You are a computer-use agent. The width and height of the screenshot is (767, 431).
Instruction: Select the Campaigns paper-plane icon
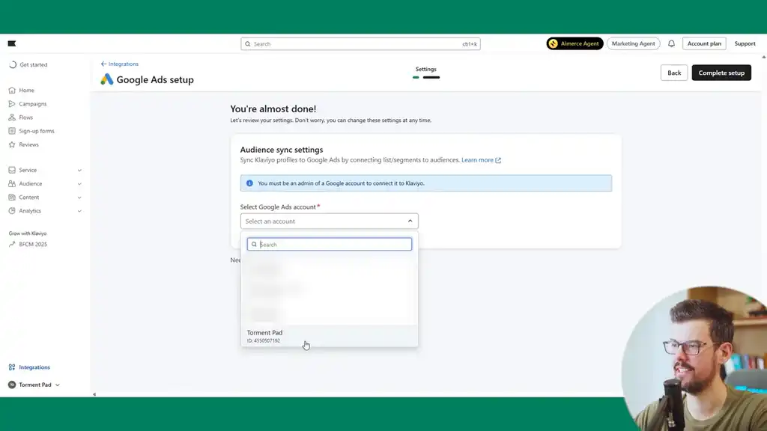point(11,103)
